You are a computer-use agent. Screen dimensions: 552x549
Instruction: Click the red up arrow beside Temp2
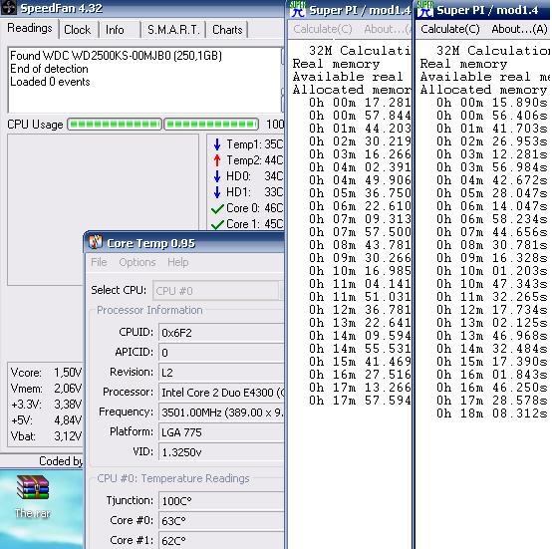click(217, 160)
